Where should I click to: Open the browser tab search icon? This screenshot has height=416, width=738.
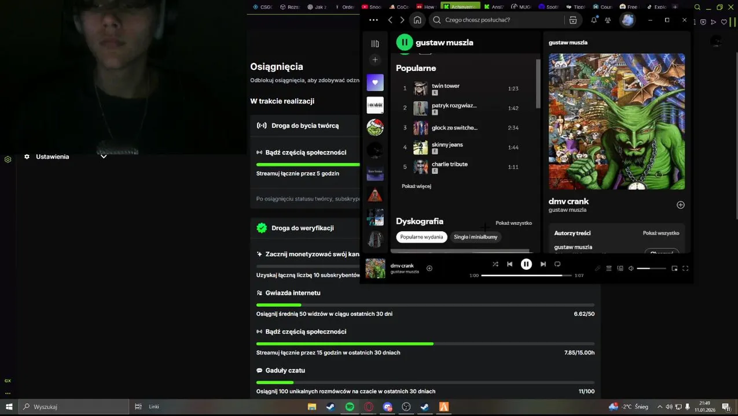tap(697, 7)
